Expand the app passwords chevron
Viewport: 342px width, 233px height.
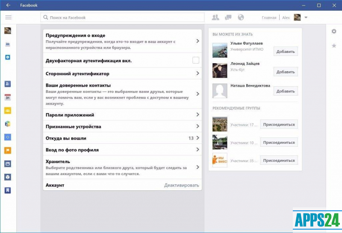pyautogui.click(x=198, y=114)
